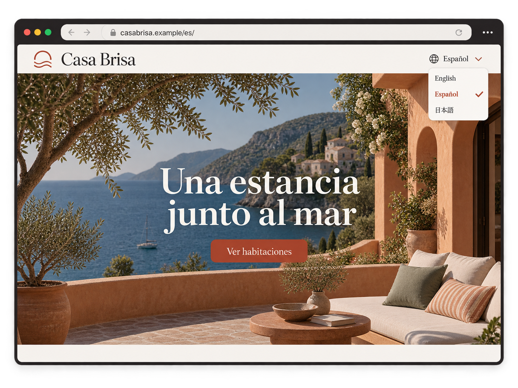
Task: Click the Casa Brisa site title
Action: pyautogui.click(x=98, y=59)
